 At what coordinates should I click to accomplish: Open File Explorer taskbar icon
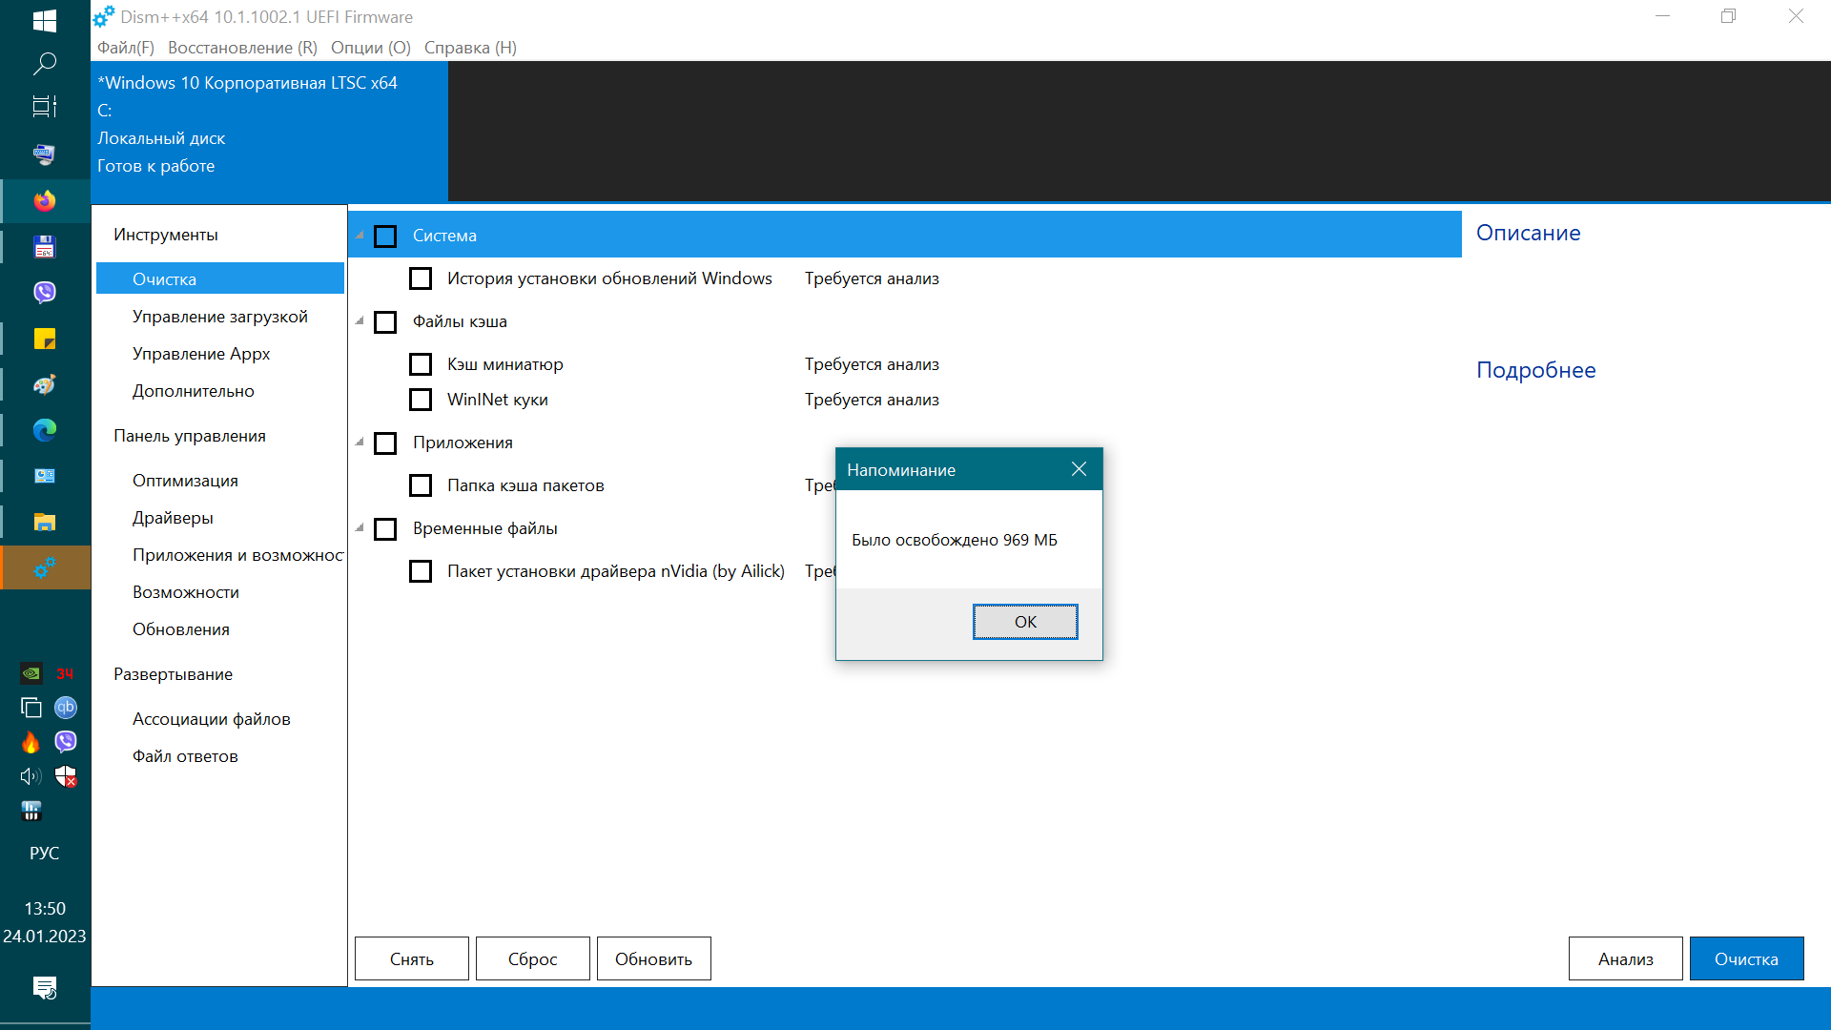click(45, 522)
